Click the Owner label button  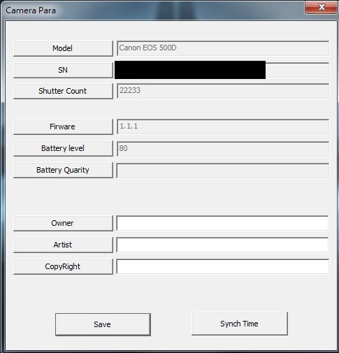pyautogui.click(x=63, y=223)
